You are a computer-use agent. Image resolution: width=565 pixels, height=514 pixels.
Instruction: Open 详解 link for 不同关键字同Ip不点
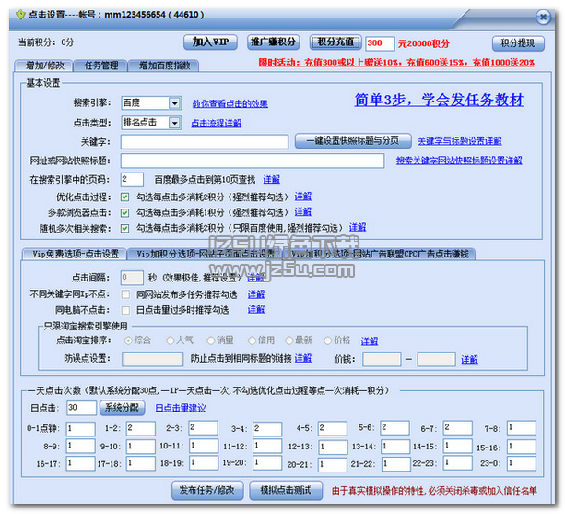click(256, 294)
